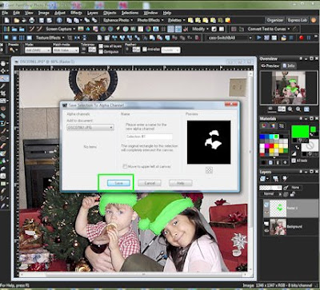This screenshot has height=290, width=320.
Task: Open Express Lab
Action: pyautogui.click(x=297, y=20)
